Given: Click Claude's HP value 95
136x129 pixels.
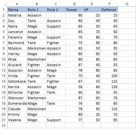Looking at the screenshot, I should 92,109.
